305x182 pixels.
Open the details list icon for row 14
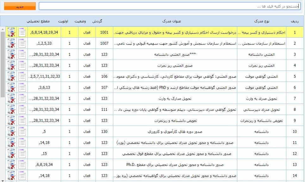coord(22,175)
